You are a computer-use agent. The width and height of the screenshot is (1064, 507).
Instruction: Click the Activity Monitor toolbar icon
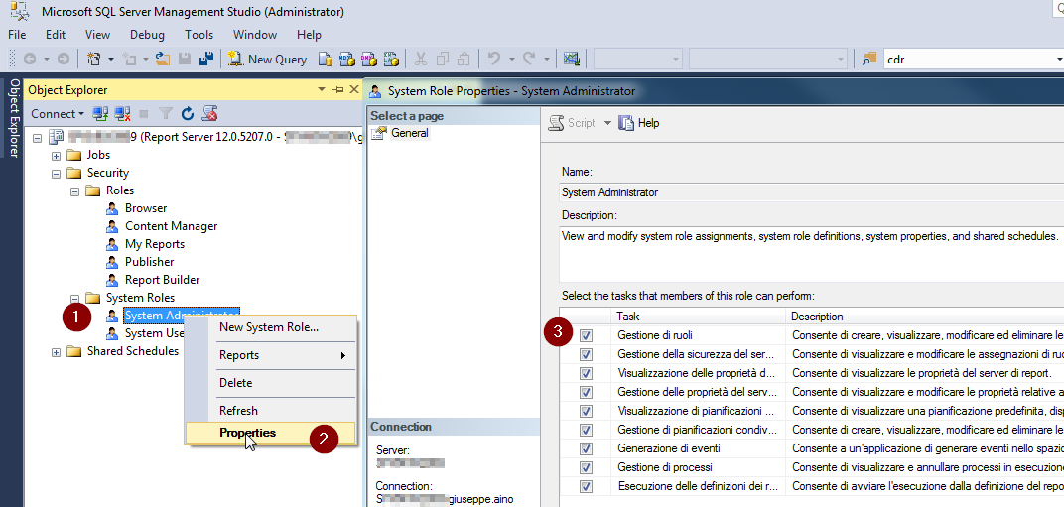tap(571, 60)
